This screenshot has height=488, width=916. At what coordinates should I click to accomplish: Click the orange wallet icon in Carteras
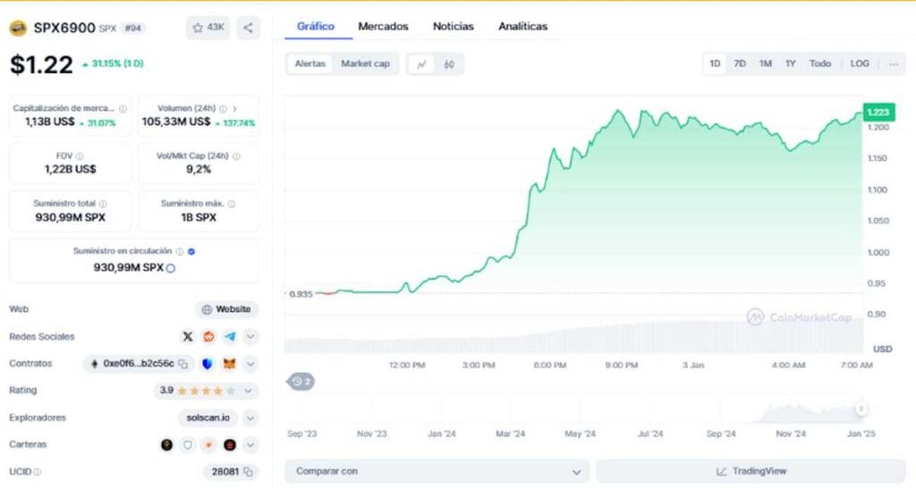[x=208, y=445]
